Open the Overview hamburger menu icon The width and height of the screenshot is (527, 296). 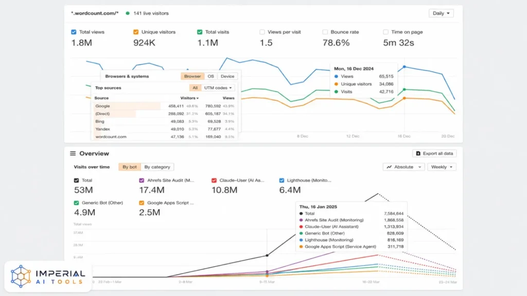(x=73, y=153)
